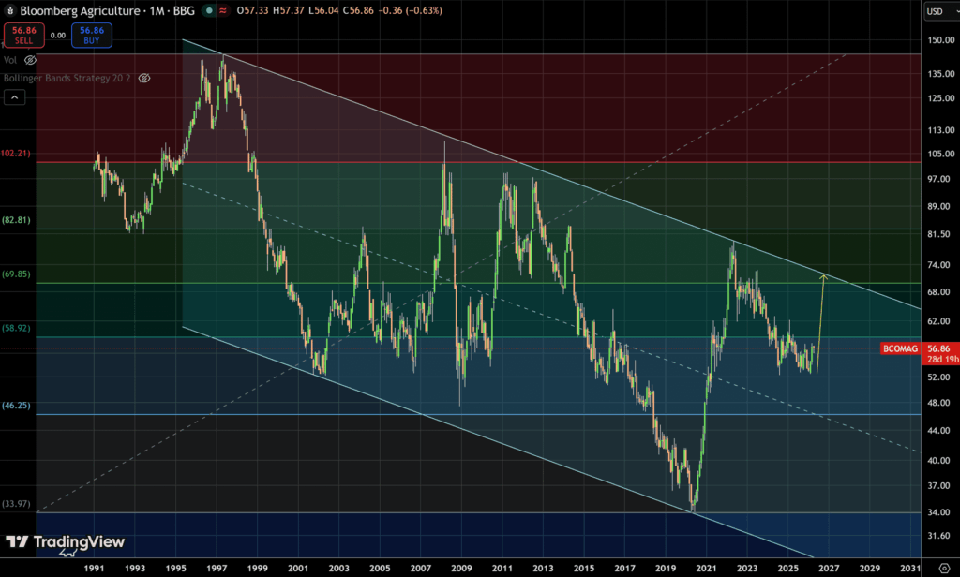Viewport: 960px width, 577px height.
Task: Click the 46.25 blue level label
Action: tap(17, 406)
